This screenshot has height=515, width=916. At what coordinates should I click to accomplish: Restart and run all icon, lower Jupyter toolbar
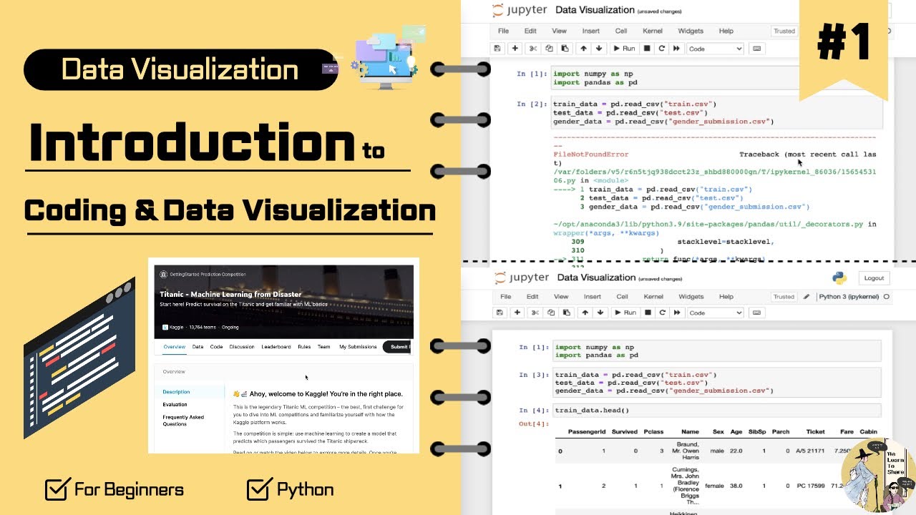676,313
